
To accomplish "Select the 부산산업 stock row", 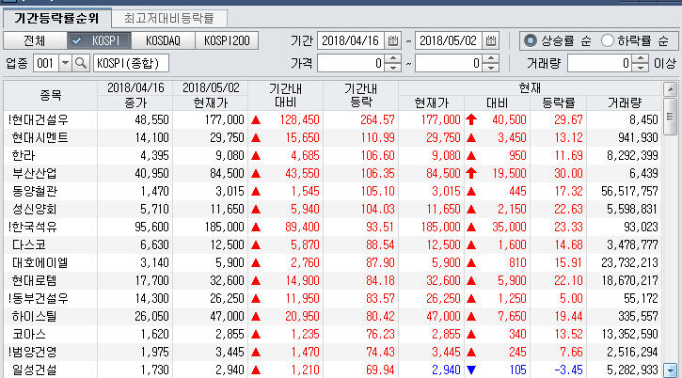I will point(333,173).
